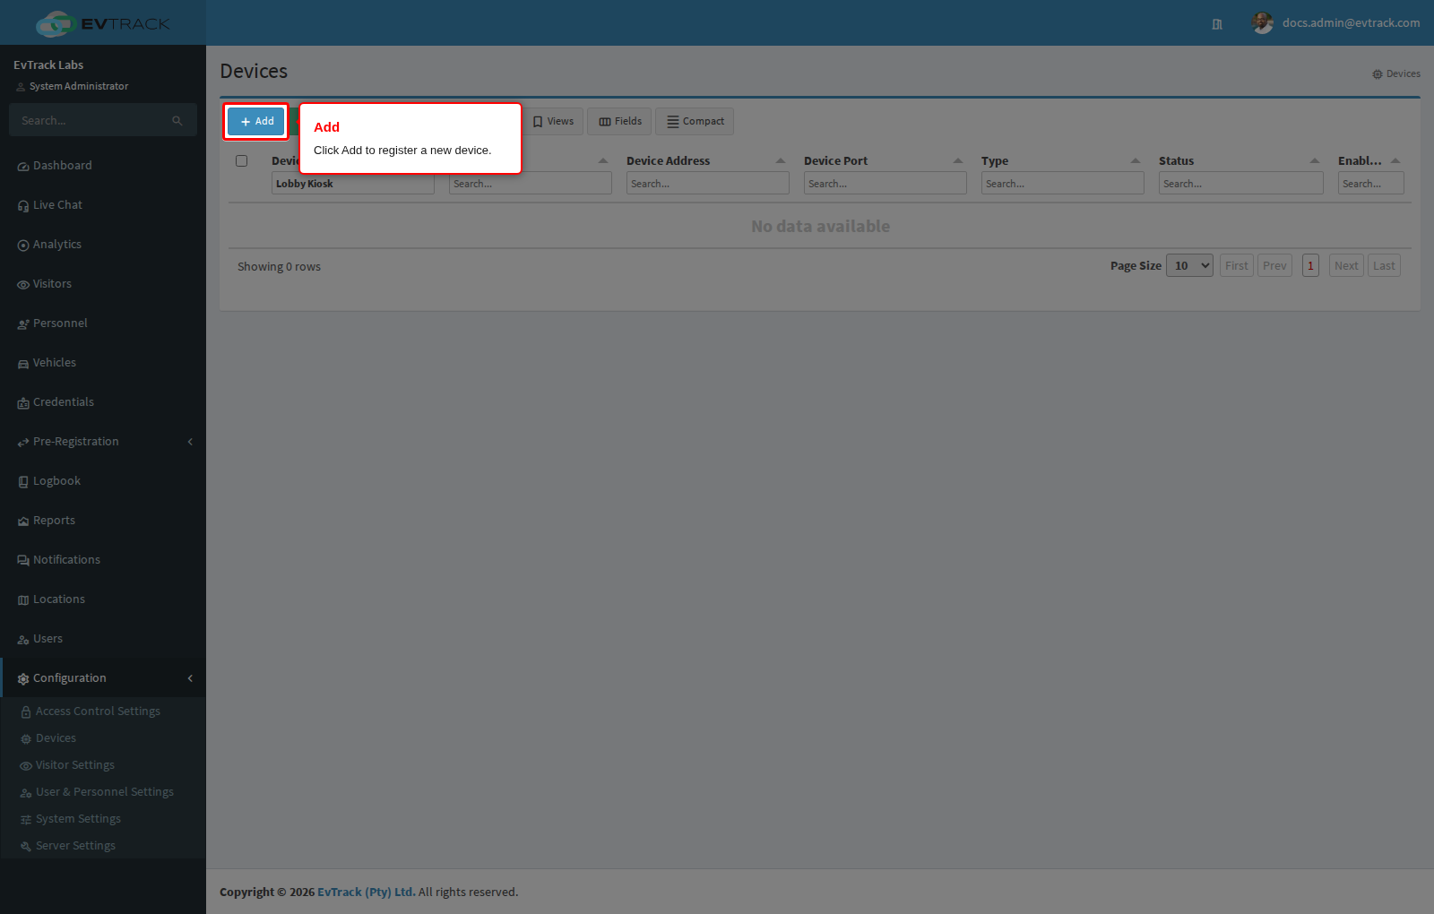This screenshot has height=914, width=1434.
Task: Expand the Pre-Registration menu chevron
Action: (x=190, y=442)
